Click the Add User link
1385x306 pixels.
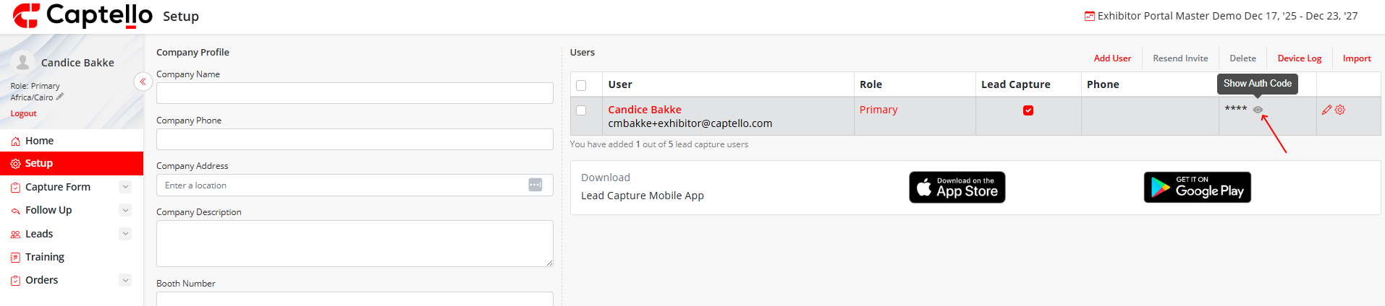(1112, 58)
